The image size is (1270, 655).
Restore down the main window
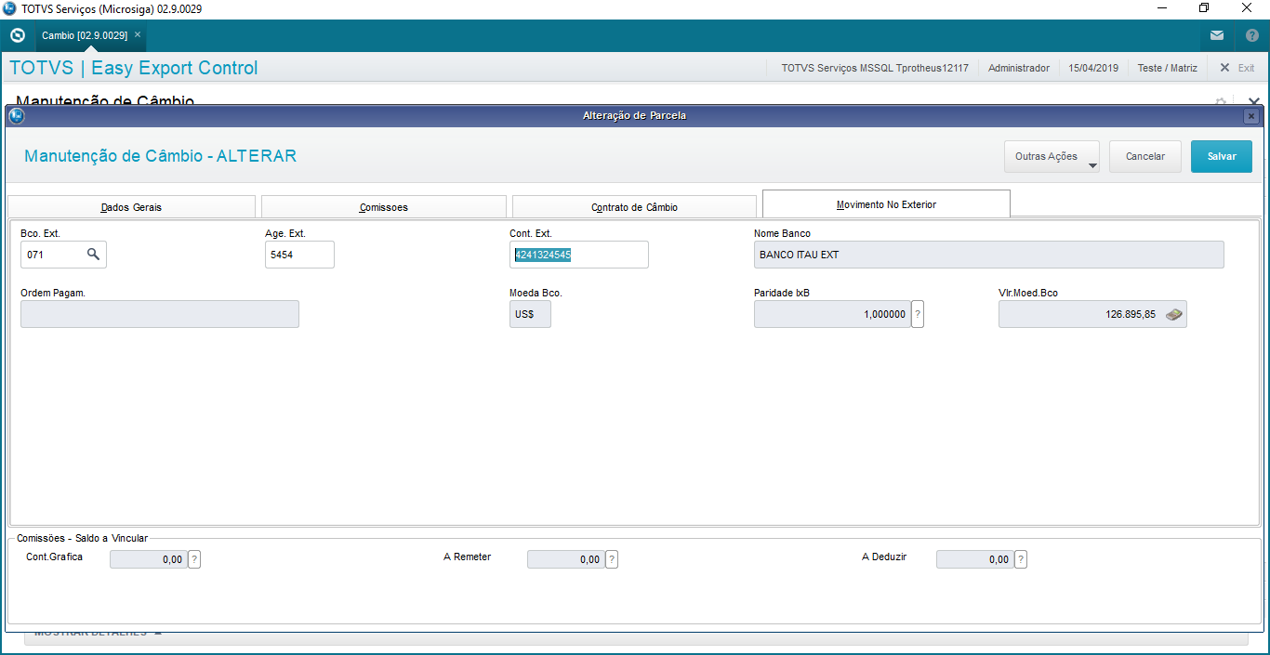coord(1204,8)
